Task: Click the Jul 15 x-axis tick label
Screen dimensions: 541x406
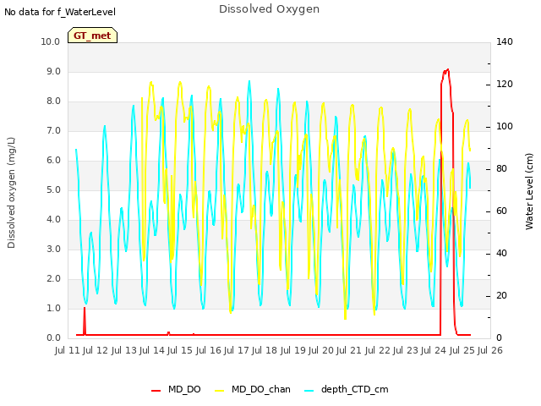Action: [180, 350]
